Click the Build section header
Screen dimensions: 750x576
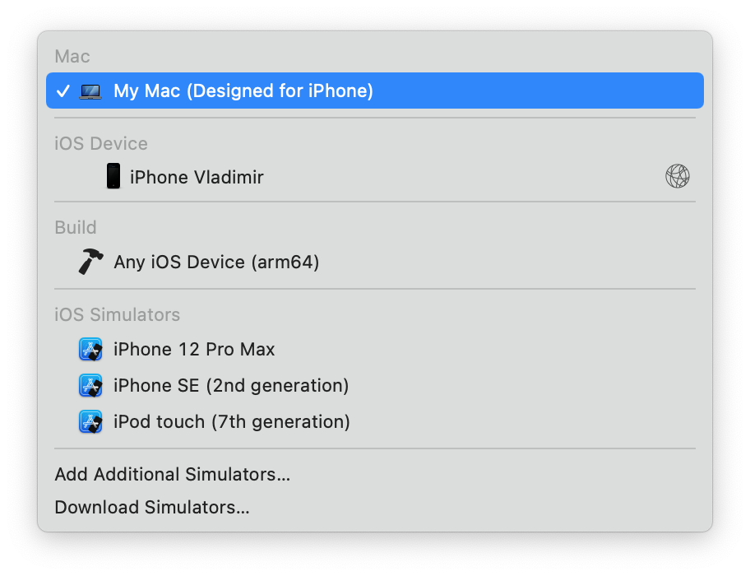pyautogui.click(x=76, y=228)
